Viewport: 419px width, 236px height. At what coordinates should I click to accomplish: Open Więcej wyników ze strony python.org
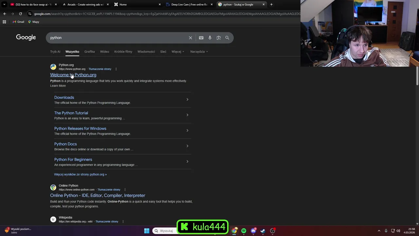tap(80, 174)
